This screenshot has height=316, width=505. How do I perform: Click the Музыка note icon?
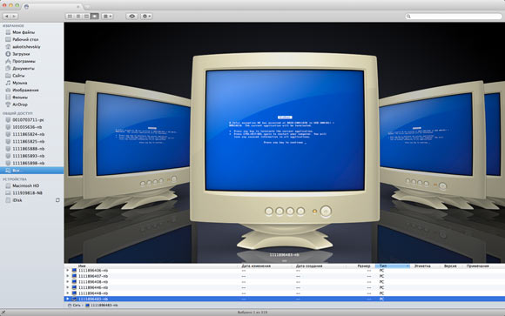[8, 83]
